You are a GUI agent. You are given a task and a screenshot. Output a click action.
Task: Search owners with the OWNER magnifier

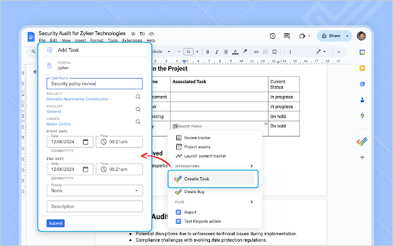[138, 122]
